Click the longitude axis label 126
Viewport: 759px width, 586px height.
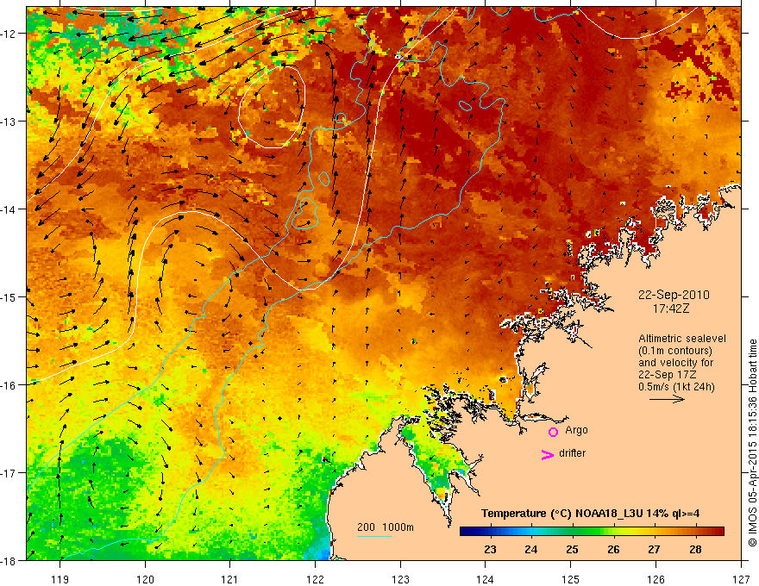tap(655, 579)
